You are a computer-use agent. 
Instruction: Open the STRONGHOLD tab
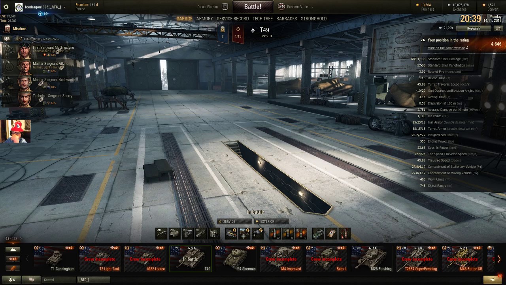tap(313, 19)
